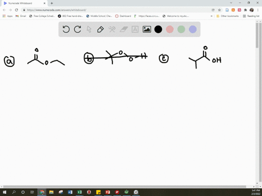Open the taskbar clock and date
The width and height of the screenshot is (262, 196).
[255, 192]
